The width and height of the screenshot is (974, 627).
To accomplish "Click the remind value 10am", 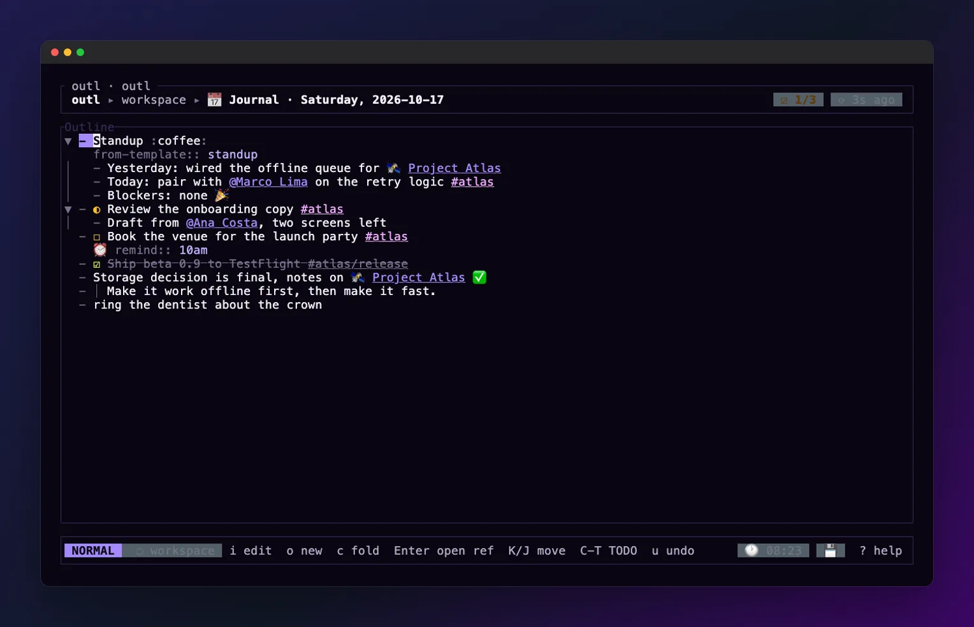I will pos(193,250).
